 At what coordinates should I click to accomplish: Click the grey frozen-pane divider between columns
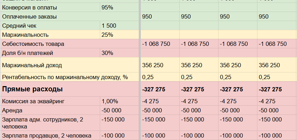click(140, 70)
